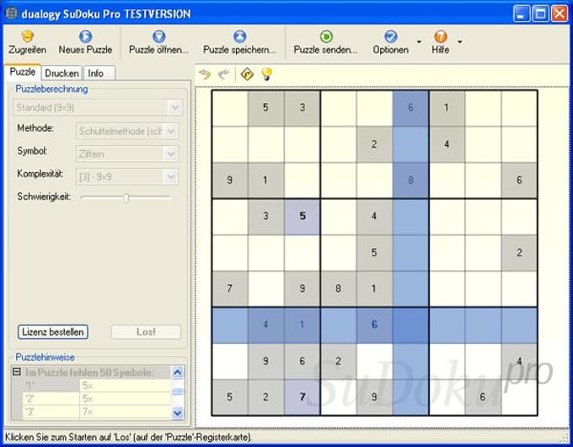Open the Standard (9x9) puzzle type combo
Screen dimensions: 573x447
click(x=98, y=108)
